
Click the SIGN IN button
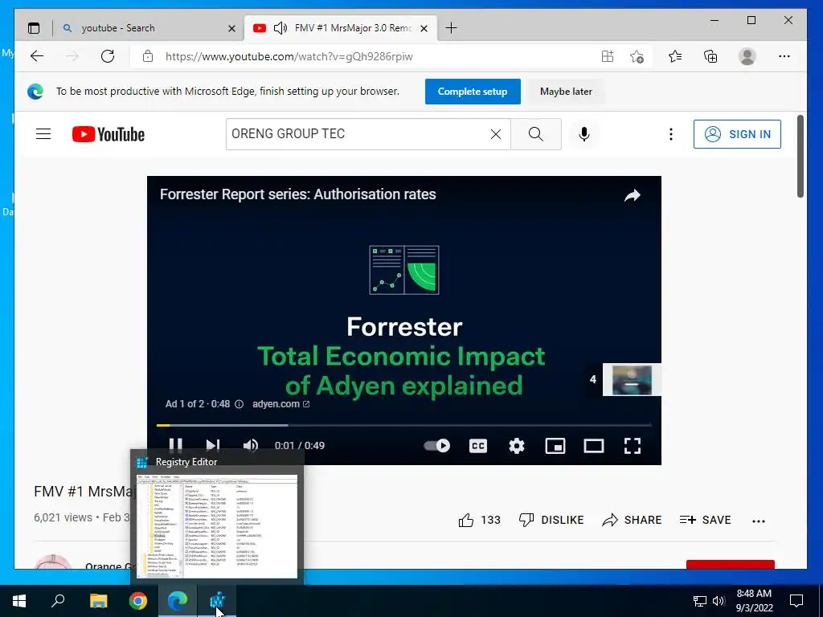(x=737, y=134)
